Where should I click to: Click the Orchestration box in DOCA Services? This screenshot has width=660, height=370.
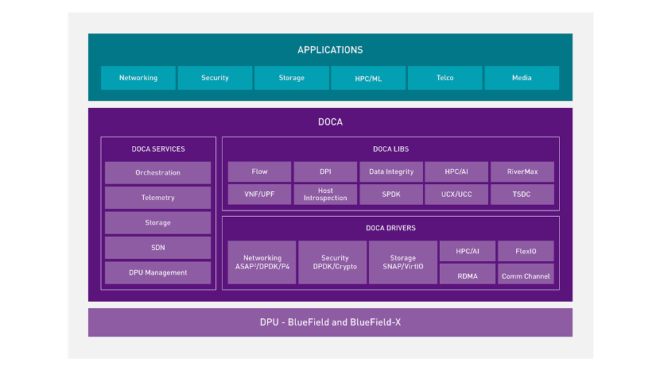click(157, 173)
